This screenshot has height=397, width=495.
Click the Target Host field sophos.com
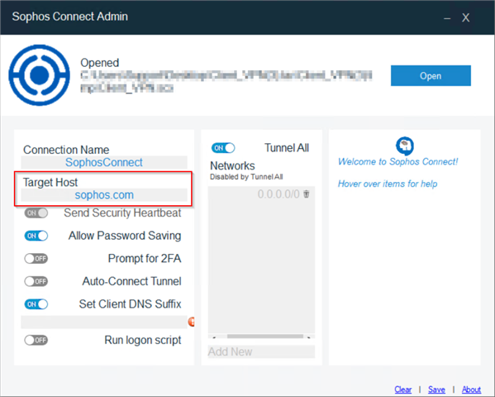[x=104, y=194]
